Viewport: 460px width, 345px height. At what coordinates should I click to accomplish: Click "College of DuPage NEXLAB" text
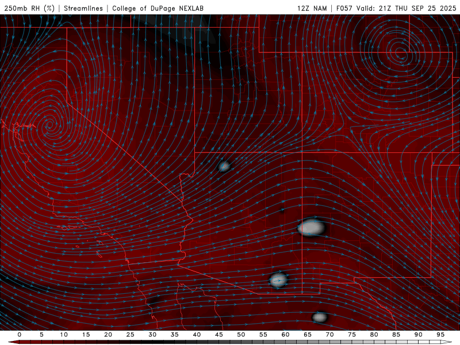pos(158,8)
